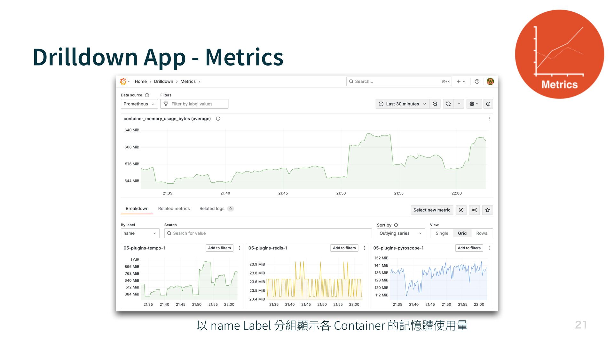Open the Outlying series sort dropdown
Viewport: 614px width, 345px height.
(400, 233)
